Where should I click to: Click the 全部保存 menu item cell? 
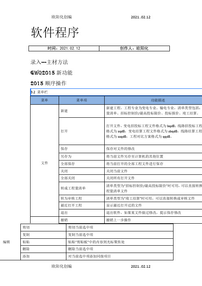click(81, 164)
